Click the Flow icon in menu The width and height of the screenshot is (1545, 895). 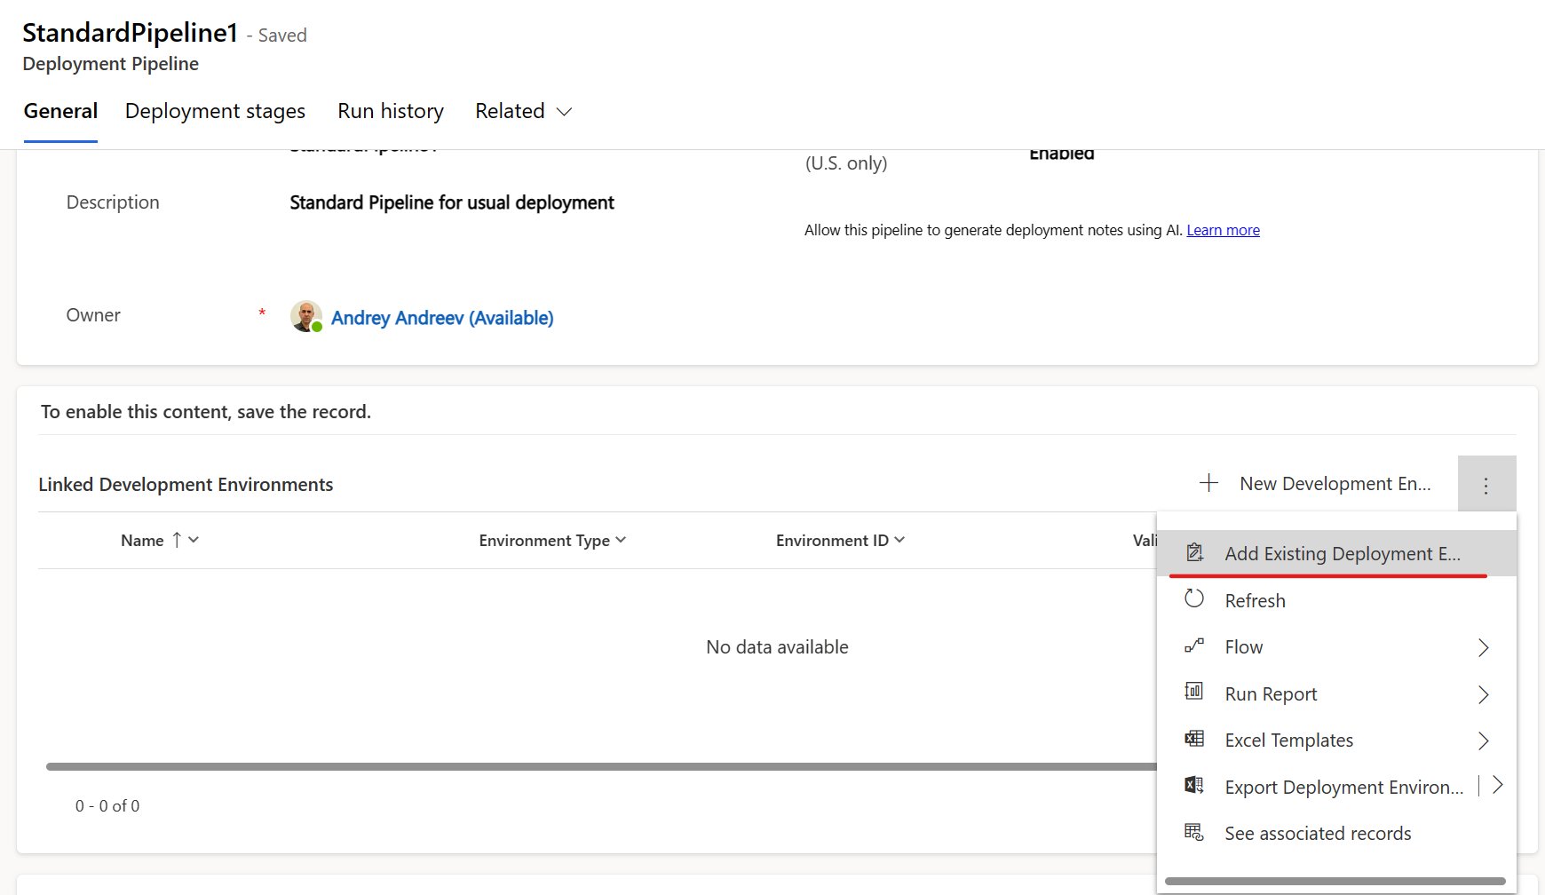[1194, 646]
